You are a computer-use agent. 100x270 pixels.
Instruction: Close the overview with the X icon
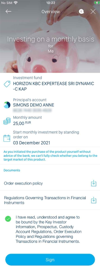[x=93, y=12]
